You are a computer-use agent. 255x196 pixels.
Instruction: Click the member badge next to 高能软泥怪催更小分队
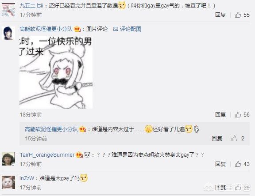[77, 29]
